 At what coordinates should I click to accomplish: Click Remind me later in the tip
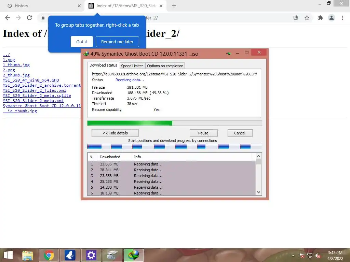coord(117,42)
